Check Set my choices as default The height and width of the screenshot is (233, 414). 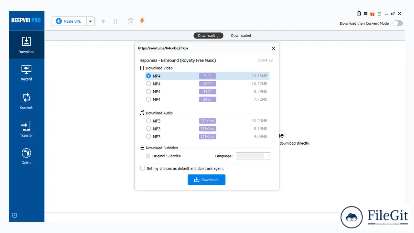pyautogui.click(x=143, y=168)
